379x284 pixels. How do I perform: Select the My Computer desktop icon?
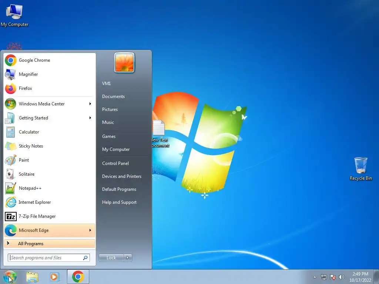(x=14, y=16)
